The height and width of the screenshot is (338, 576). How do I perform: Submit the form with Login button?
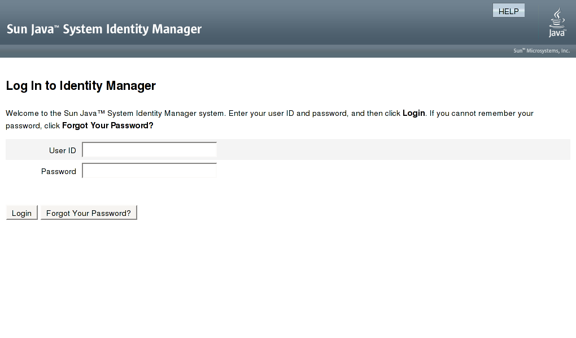point(21,213)
